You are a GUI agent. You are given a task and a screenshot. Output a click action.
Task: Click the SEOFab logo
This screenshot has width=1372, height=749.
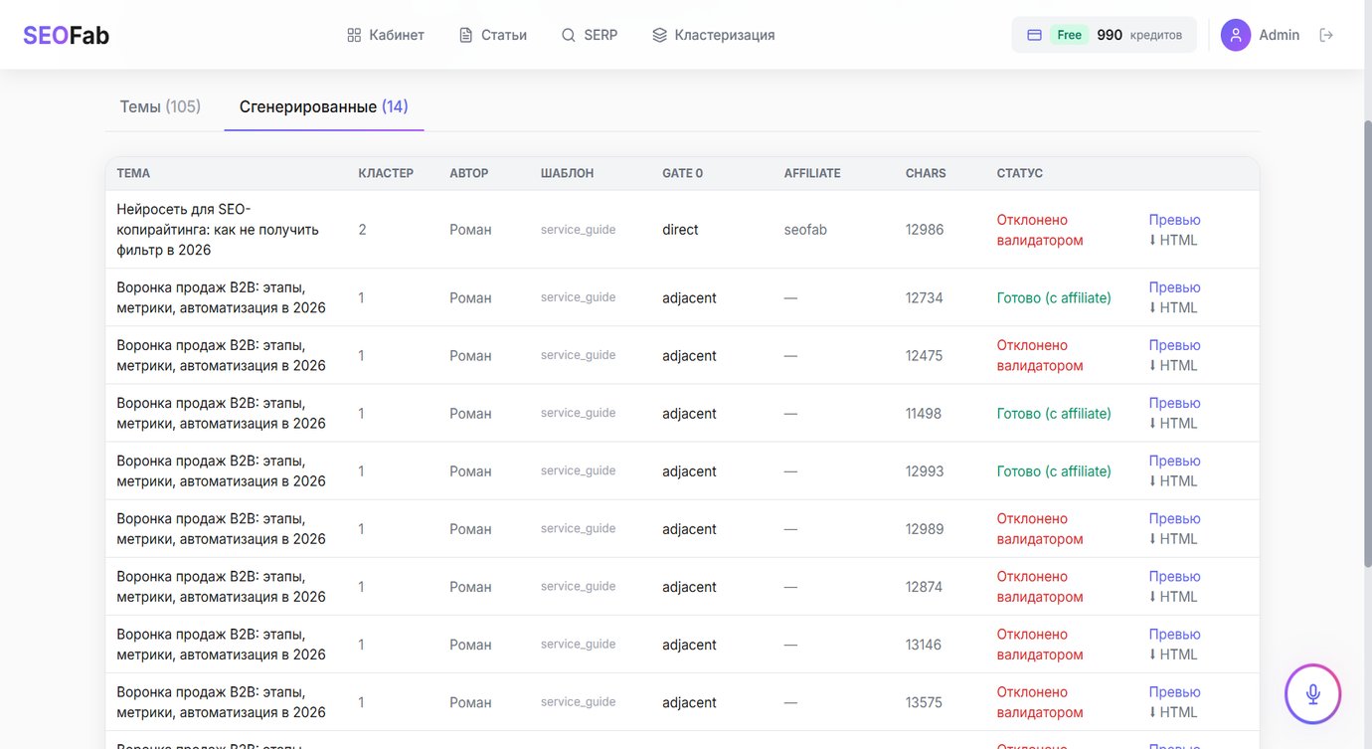67,35
